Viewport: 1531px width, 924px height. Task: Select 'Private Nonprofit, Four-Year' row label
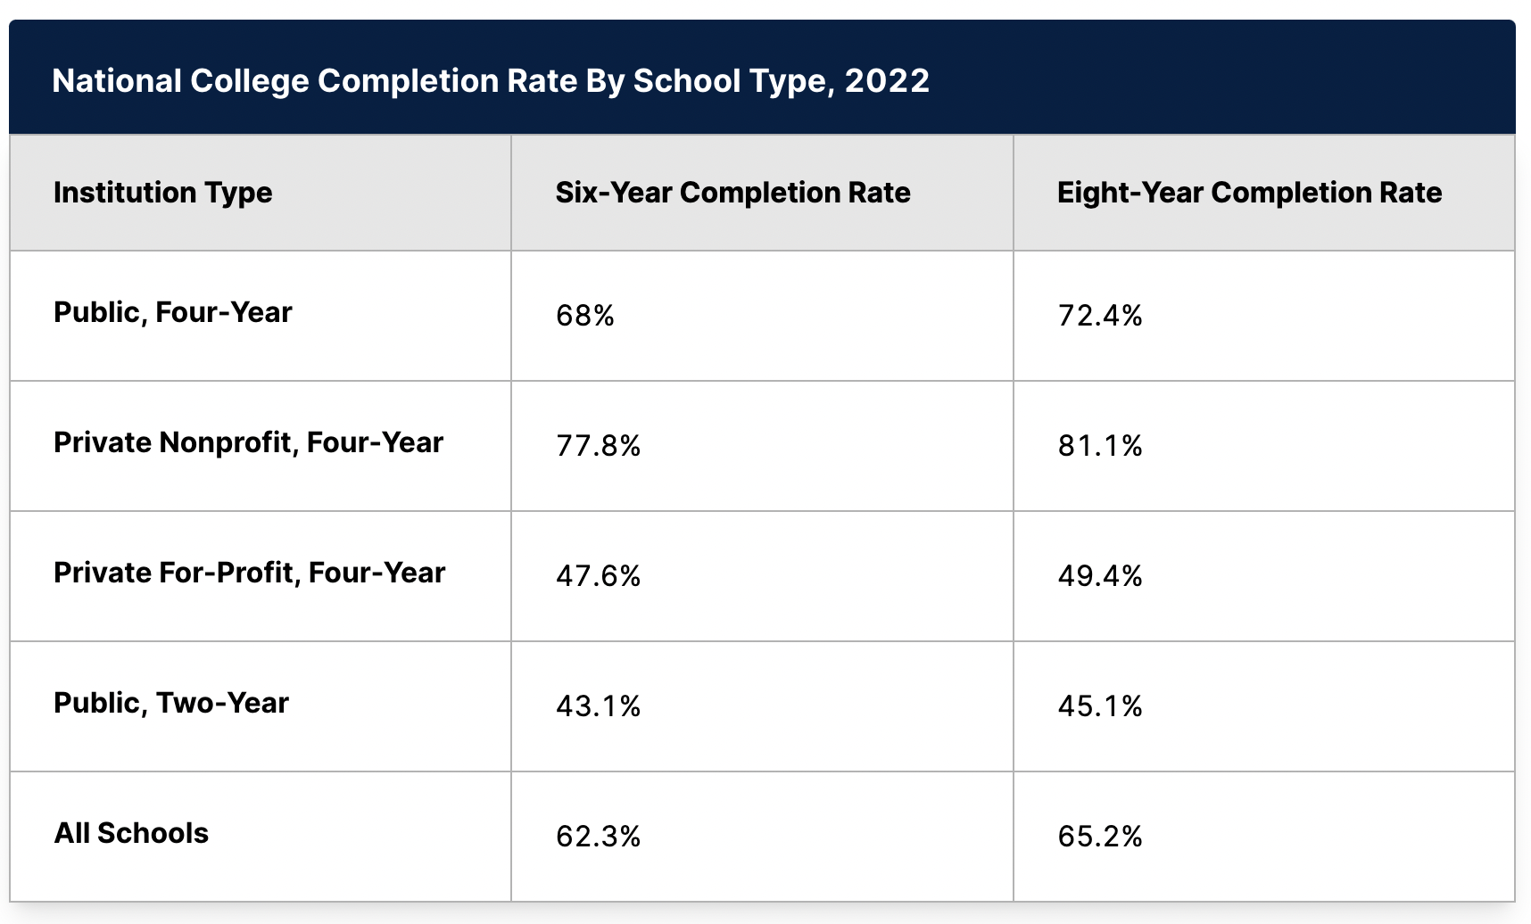click(x=249, y=442)
